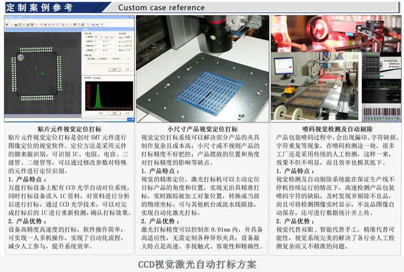Screen dimensions: 404x272
Task: Click the heading '喷码视觉检测及自动剔除'
Action: point(337,129)
